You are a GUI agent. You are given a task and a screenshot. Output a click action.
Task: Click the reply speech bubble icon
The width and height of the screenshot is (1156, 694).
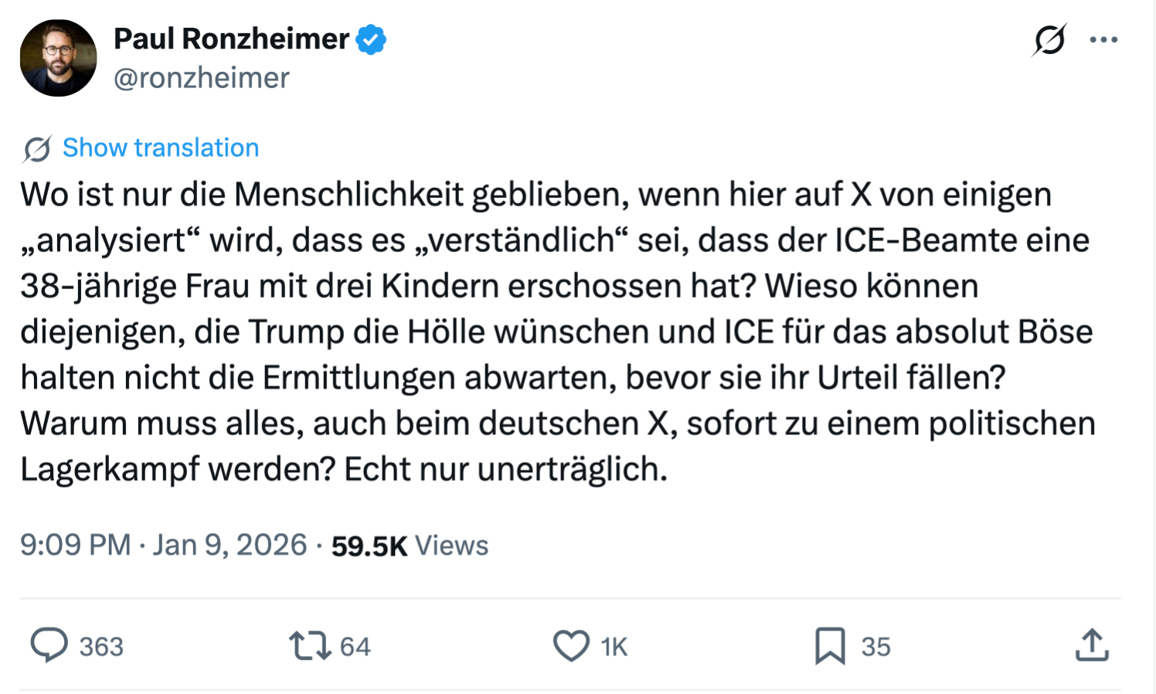[x=49, y=645]
